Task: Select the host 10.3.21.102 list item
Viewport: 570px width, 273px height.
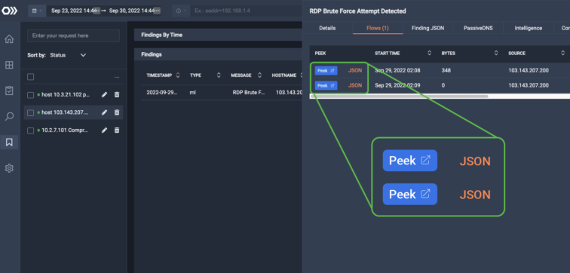Action: pyautogui.click(x=66, y=95)
